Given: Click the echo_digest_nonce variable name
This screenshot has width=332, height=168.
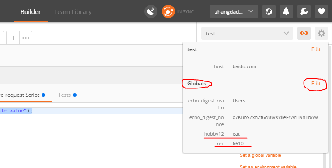Looking at the screenshot, I should pyautogui.click(x=206, y=121).
